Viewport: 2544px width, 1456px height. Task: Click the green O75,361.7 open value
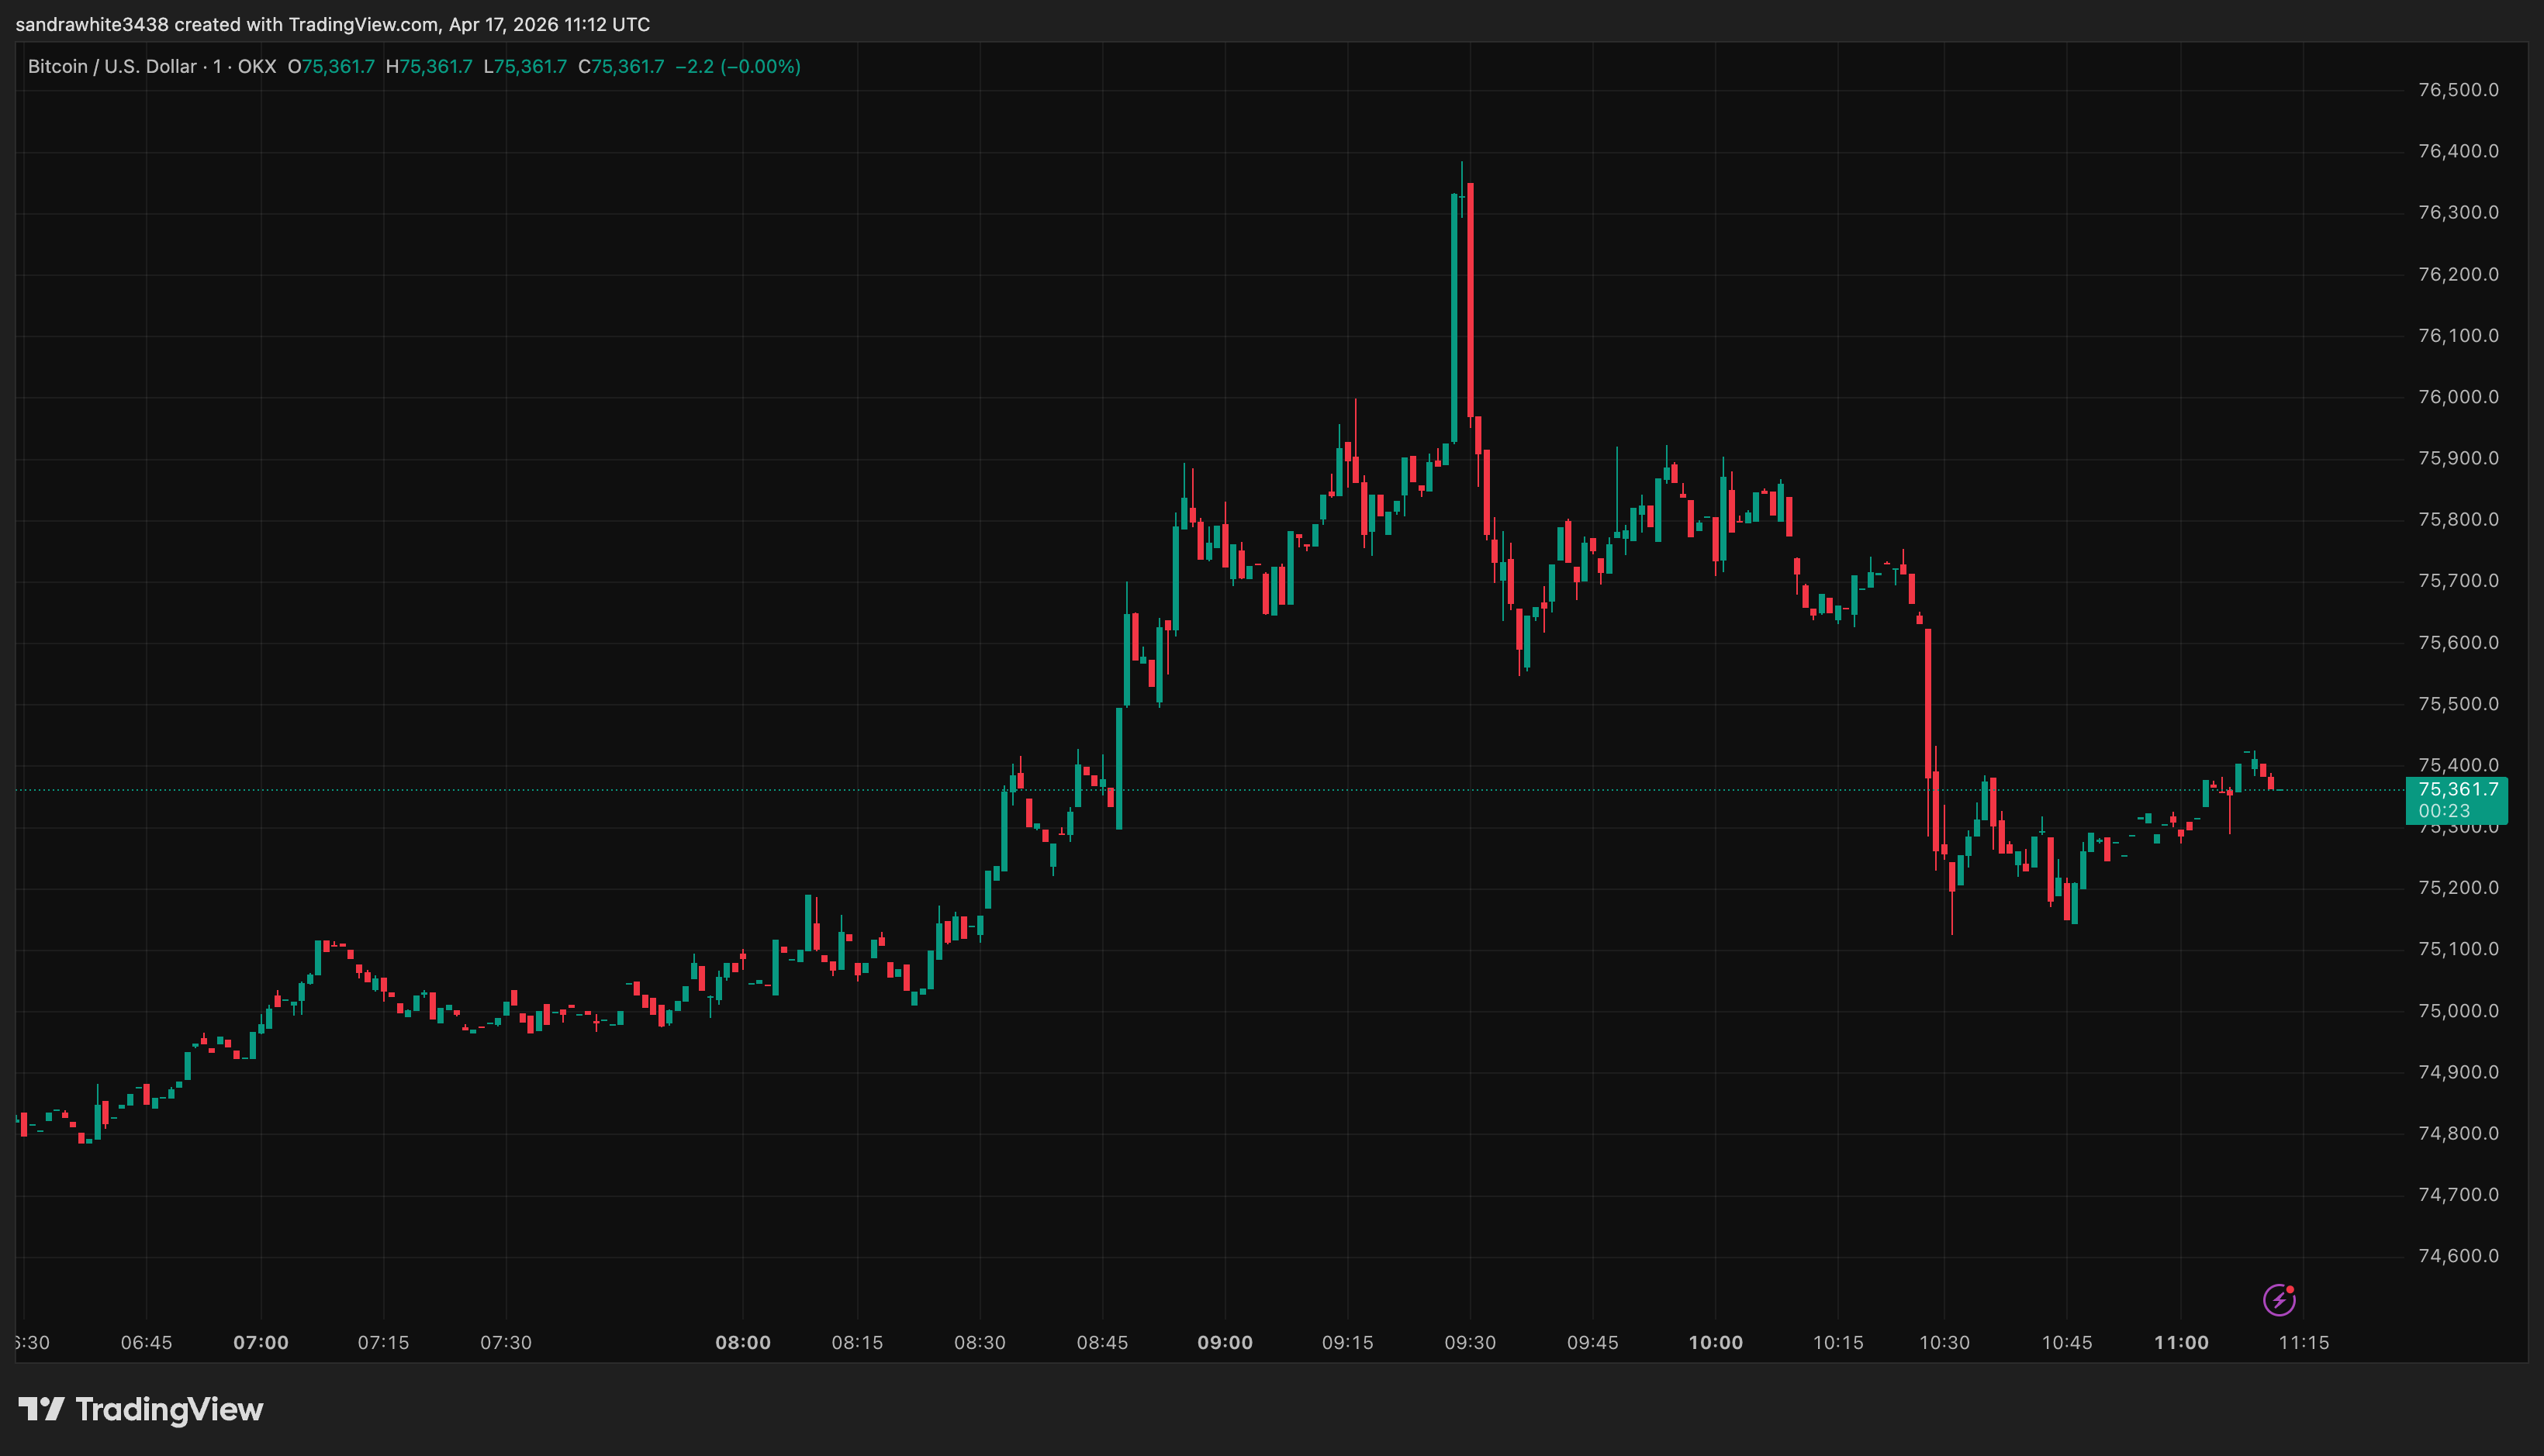tap(330, 67)
